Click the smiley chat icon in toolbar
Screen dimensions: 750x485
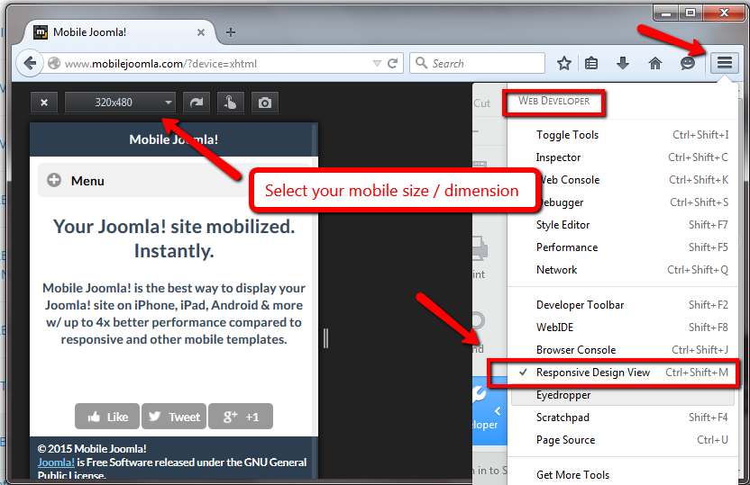click(x=687, y=63)
